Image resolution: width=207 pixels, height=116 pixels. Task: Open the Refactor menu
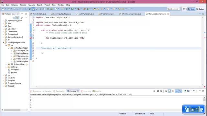pyautogui.click(x=15, y=5)
